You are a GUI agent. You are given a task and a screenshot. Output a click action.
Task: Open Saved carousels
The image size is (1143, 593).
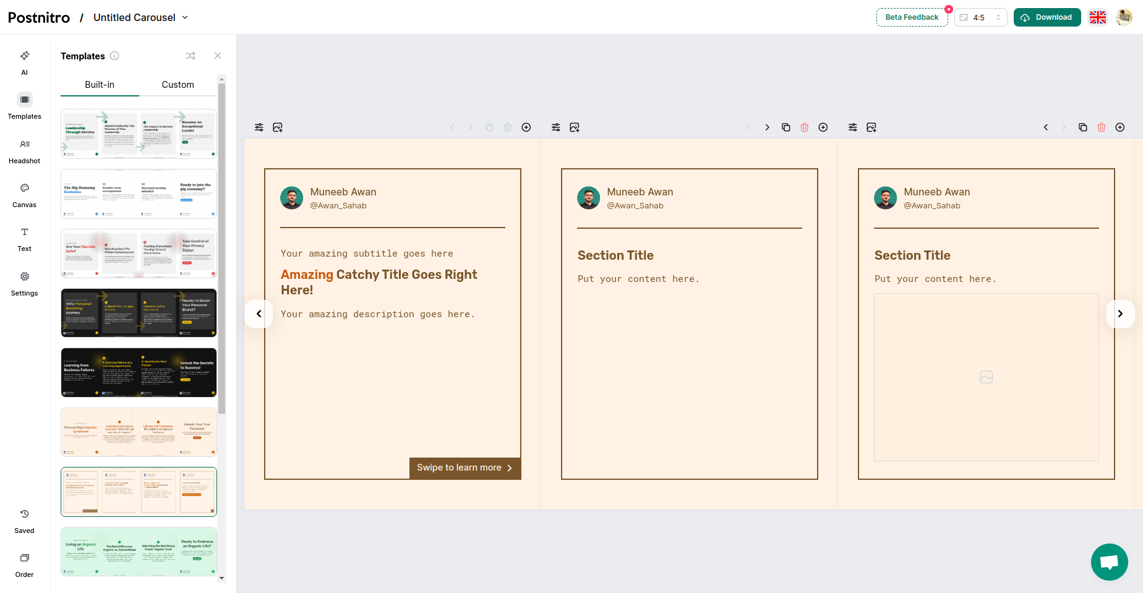point(25,521)
